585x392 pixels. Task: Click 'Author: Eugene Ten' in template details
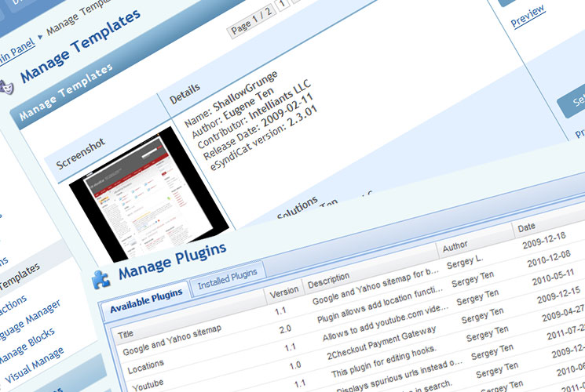pos(232,113)
